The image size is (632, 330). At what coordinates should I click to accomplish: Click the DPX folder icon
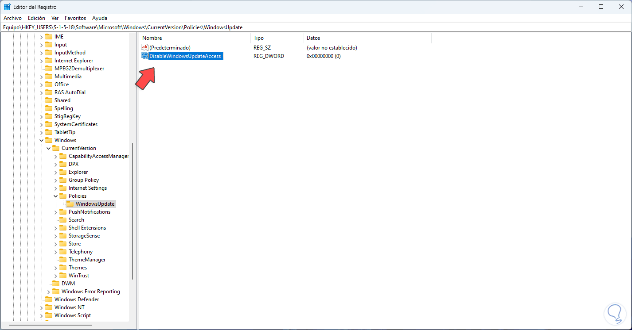[63, 164]
